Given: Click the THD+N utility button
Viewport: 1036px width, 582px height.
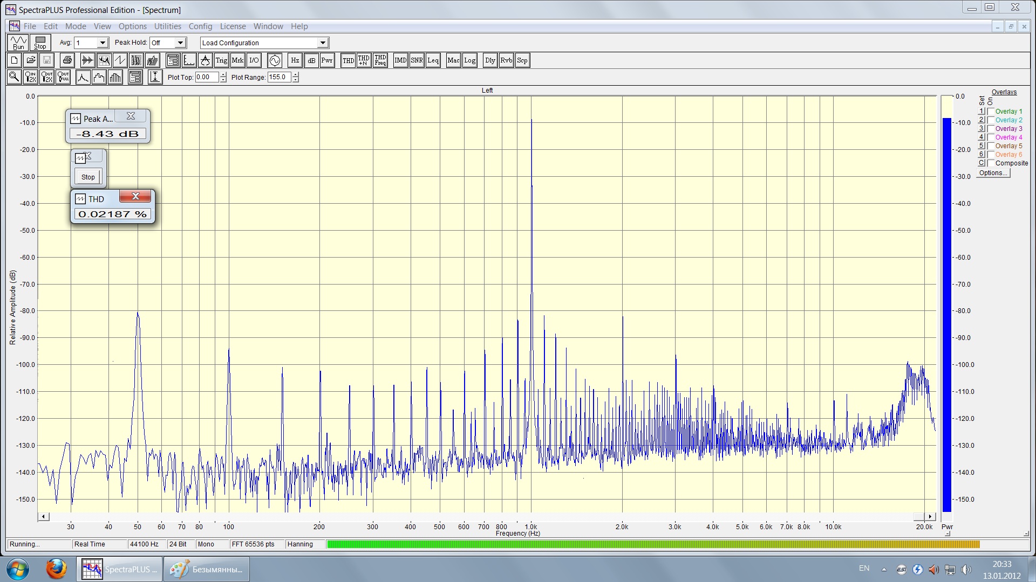Looking at the screenshot, I should point(364,60).
